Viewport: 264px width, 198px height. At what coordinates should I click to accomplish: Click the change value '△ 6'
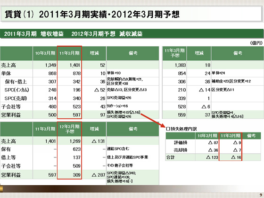tap(206, 107)
